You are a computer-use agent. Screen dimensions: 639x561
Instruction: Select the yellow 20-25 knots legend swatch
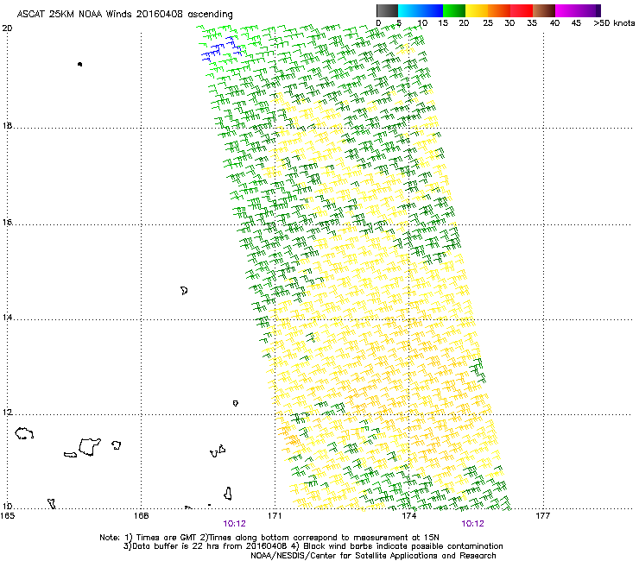point(477,10)
